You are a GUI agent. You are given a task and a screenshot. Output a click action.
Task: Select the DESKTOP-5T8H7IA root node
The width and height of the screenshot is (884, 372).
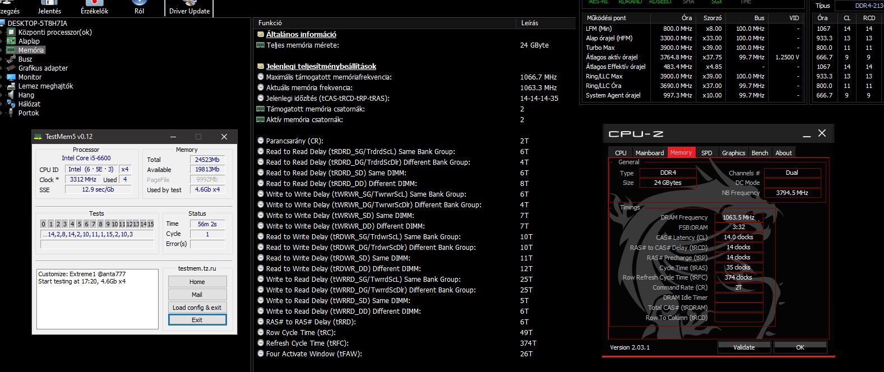coord(37,23)
